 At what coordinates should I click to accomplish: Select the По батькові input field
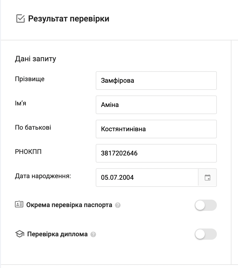156,129
